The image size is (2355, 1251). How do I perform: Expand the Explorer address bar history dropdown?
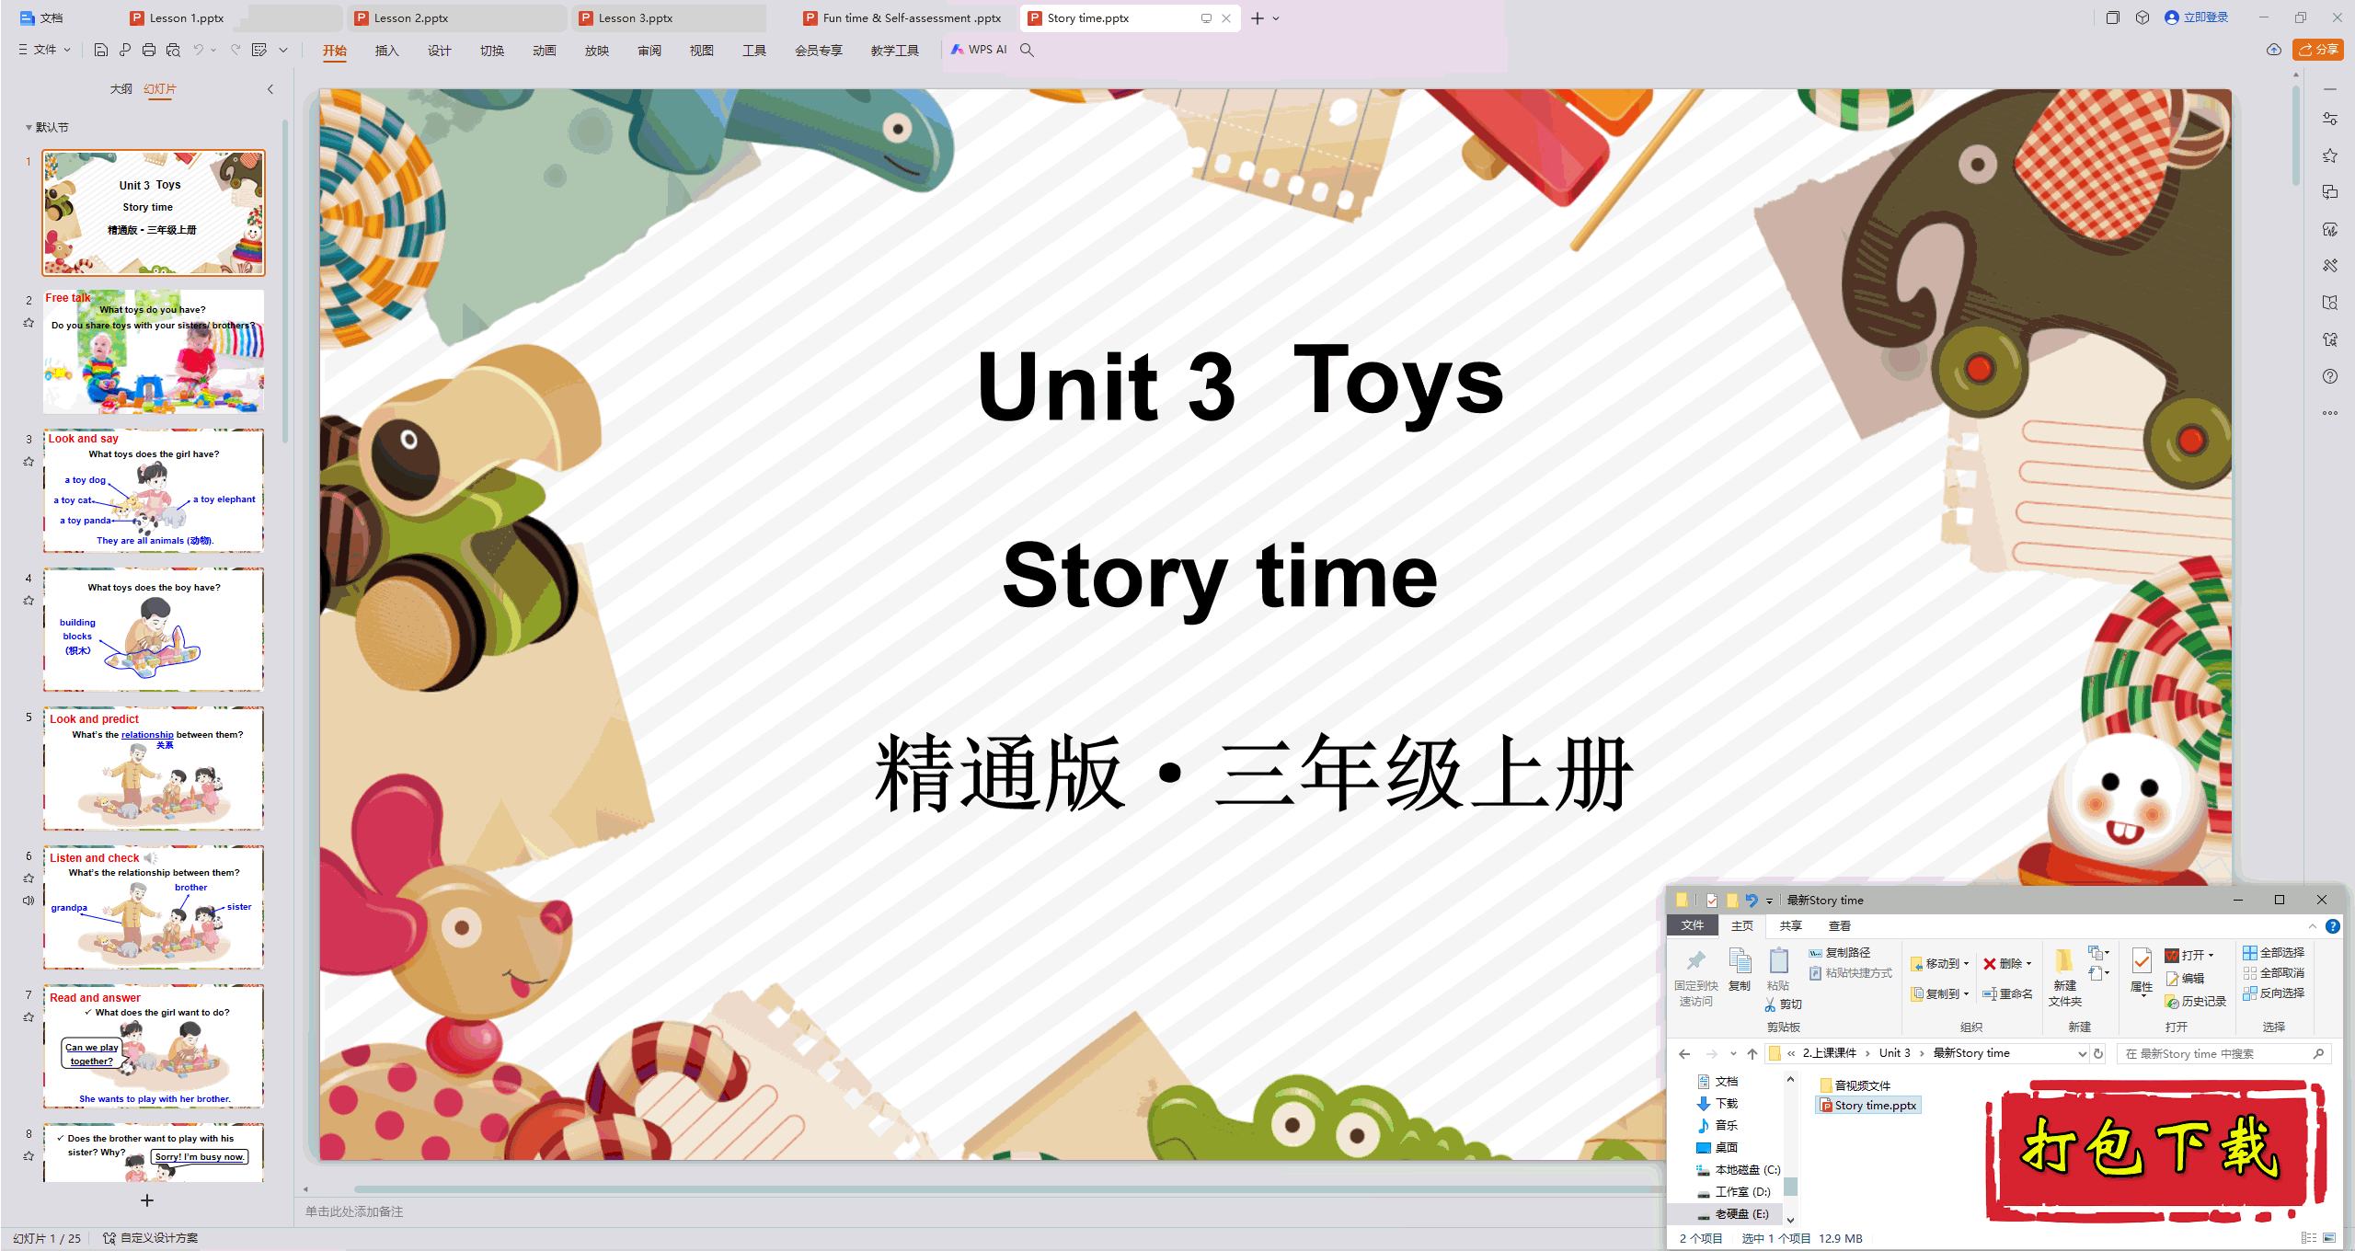point(2082,1054)
